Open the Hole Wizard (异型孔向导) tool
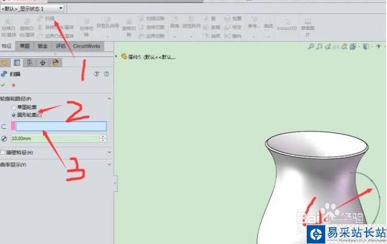Screen dimensions: 387x244 pyautogui.click(x=107, y=23)
